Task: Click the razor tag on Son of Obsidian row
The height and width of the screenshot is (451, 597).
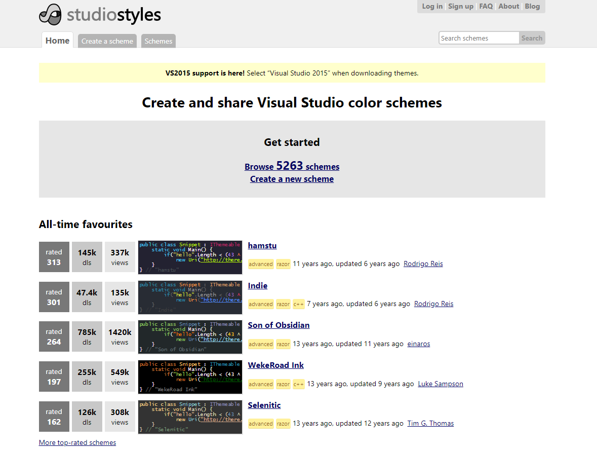Action: (x=283, y=344)
